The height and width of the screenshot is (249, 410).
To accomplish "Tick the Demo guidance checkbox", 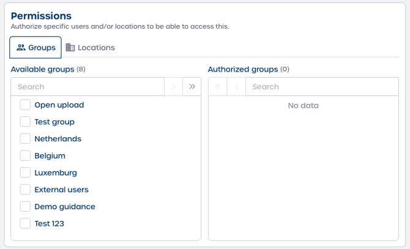I will point(25,207).
